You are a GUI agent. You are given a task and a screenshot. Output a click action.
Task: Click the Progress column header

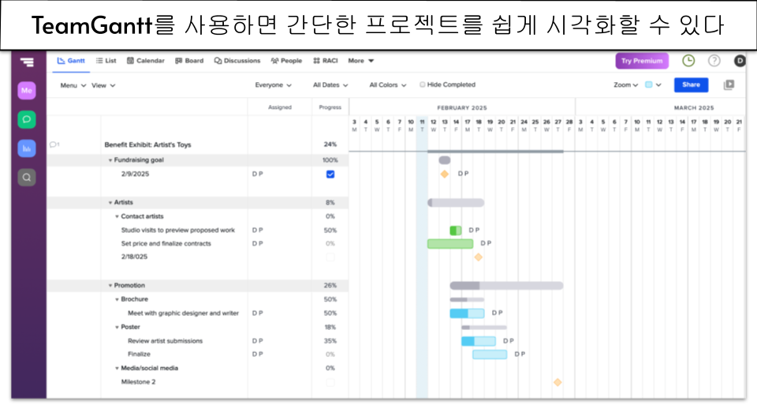(330, 107)
